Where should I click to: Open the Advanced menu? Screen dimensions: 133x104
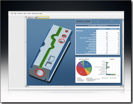[x=35, y=14]
